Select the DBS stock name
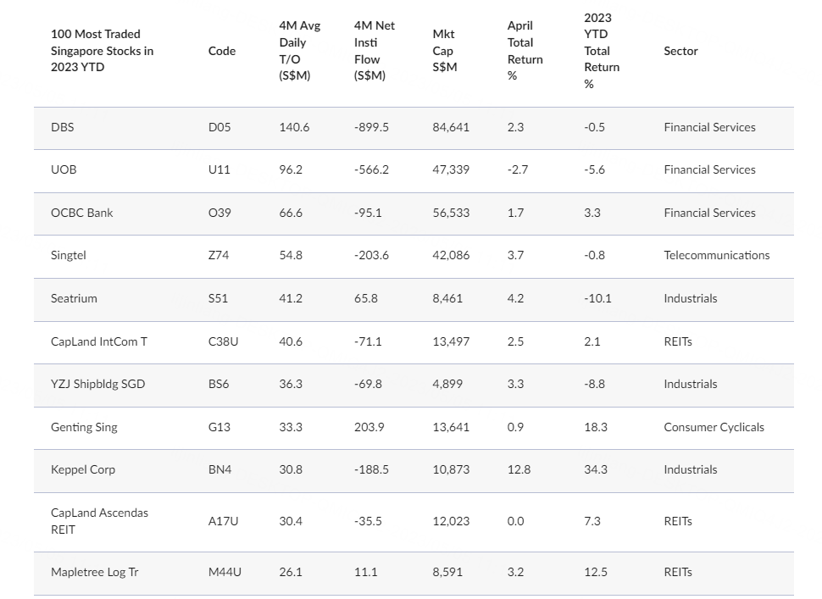 pos(63,127)
